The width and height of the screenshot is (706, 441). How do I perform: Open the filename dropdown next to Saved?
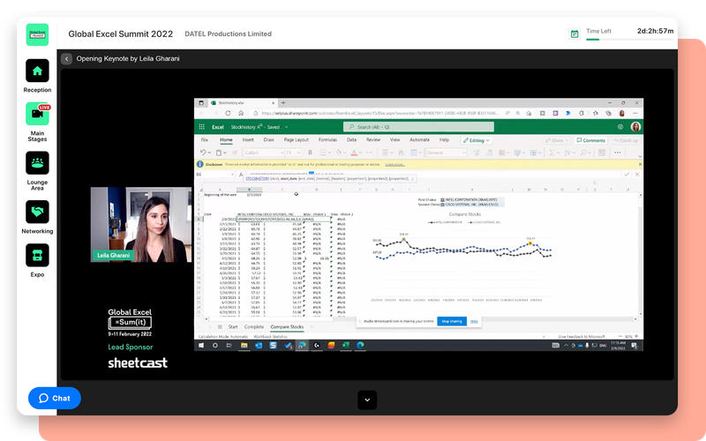[286, 127]
